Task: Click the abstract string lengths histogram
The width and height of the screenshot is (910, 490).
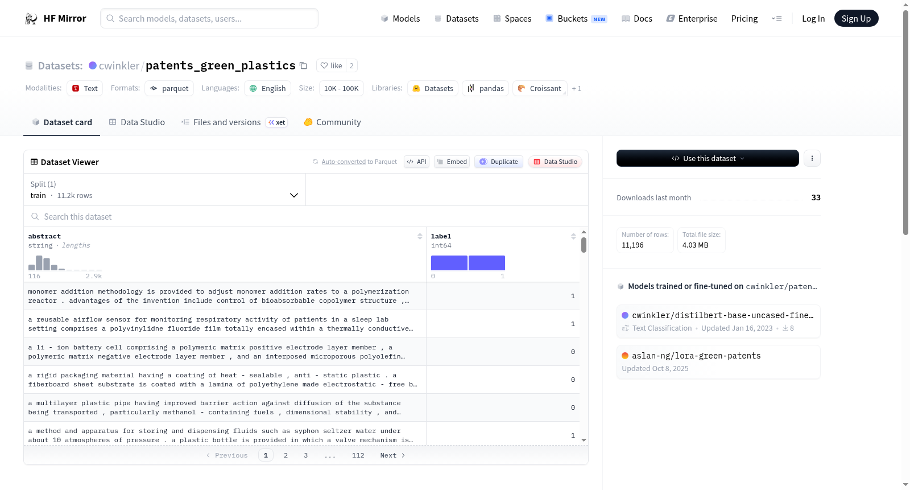Action: pos(65,263)
